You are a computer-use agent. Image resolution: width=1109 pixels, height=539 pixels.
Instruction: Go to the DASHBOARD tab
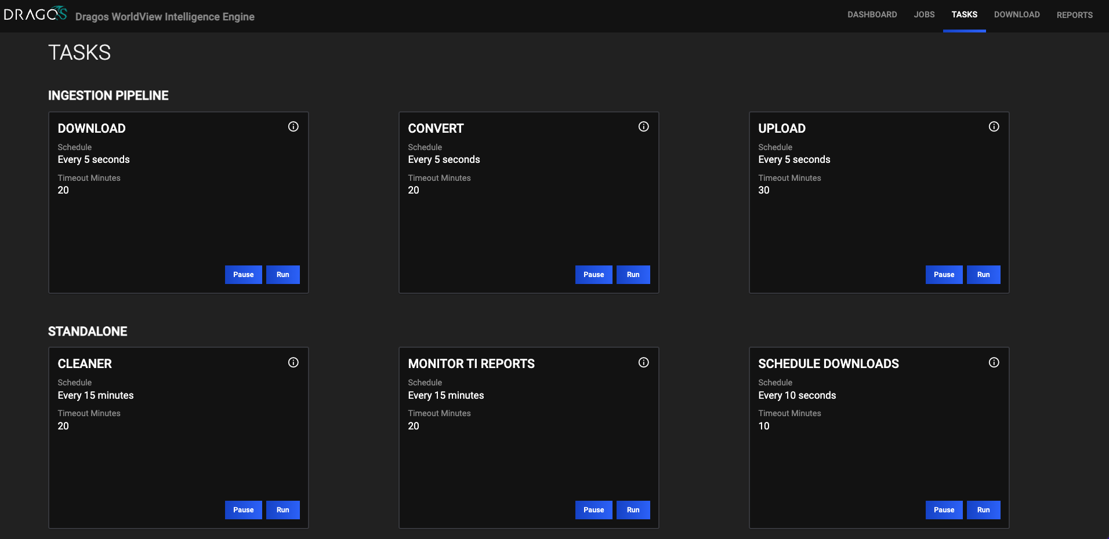click(x=872, y=14)
